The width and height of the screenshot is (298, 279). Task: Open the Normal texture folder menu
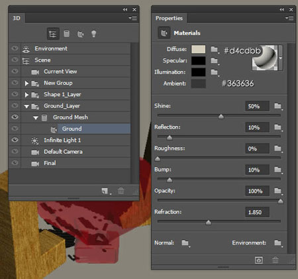[x=185, y=243]
